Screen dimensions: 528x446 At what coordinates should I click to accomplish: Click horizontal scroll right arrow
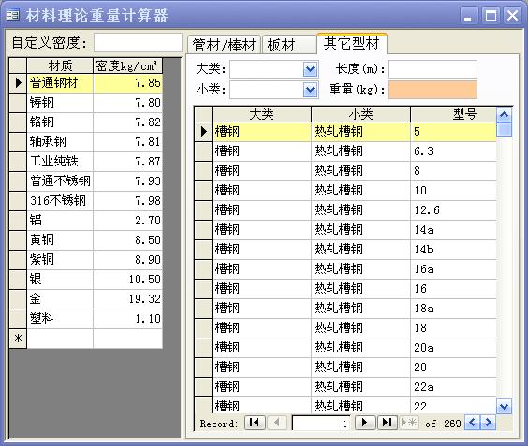pos(489,423)
